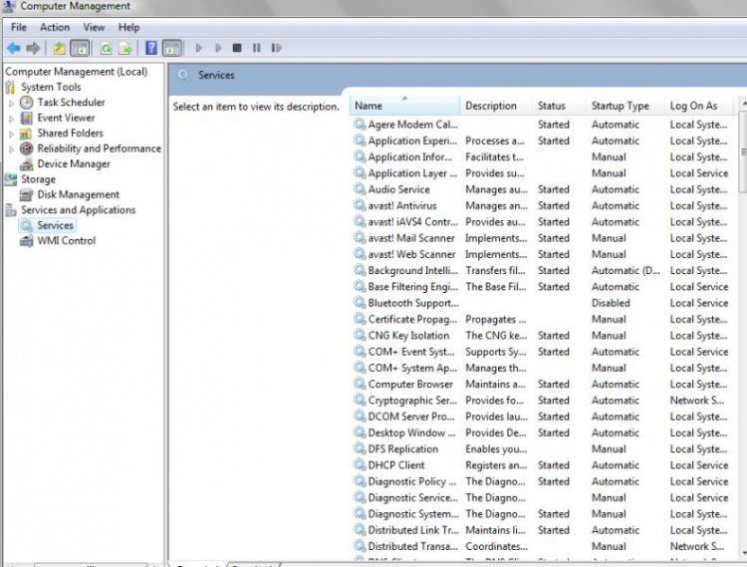Expand the Event Viewer tree node
The width and height of the screenshot is (747, 567).
[x=11, y=119]
